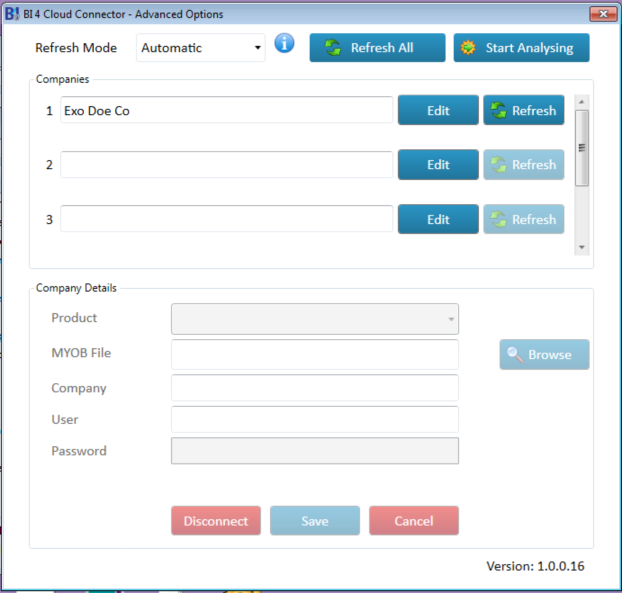Click the Browse button
The width and height of the screenshot is (622, 593).
(x=544, y=355)
